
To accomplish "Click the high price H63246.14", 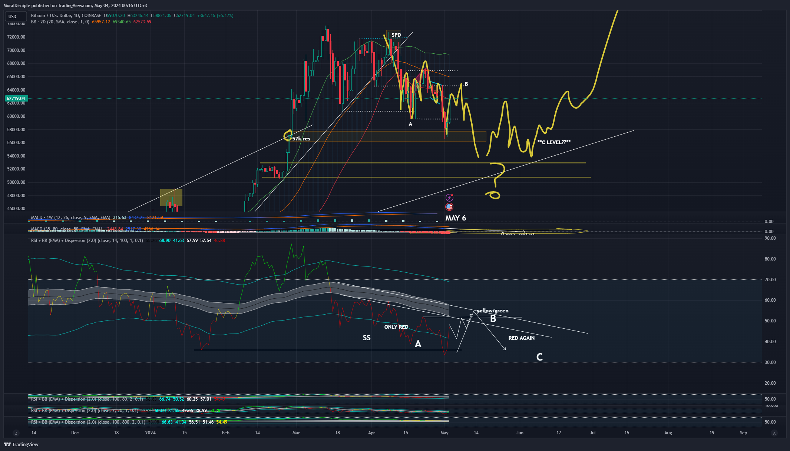I will pos(138,16).
